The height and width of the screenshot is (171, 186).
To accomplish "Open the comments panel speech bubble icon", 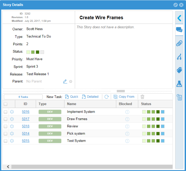I will pyautogui.click(x=179, y=30).
